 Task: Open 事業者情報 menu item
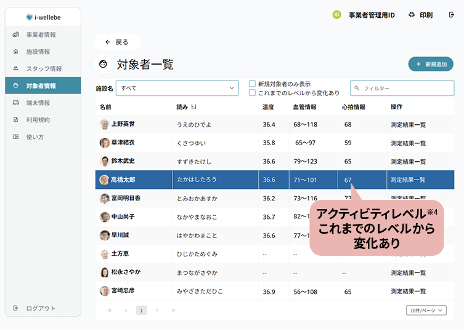[43, 34]
